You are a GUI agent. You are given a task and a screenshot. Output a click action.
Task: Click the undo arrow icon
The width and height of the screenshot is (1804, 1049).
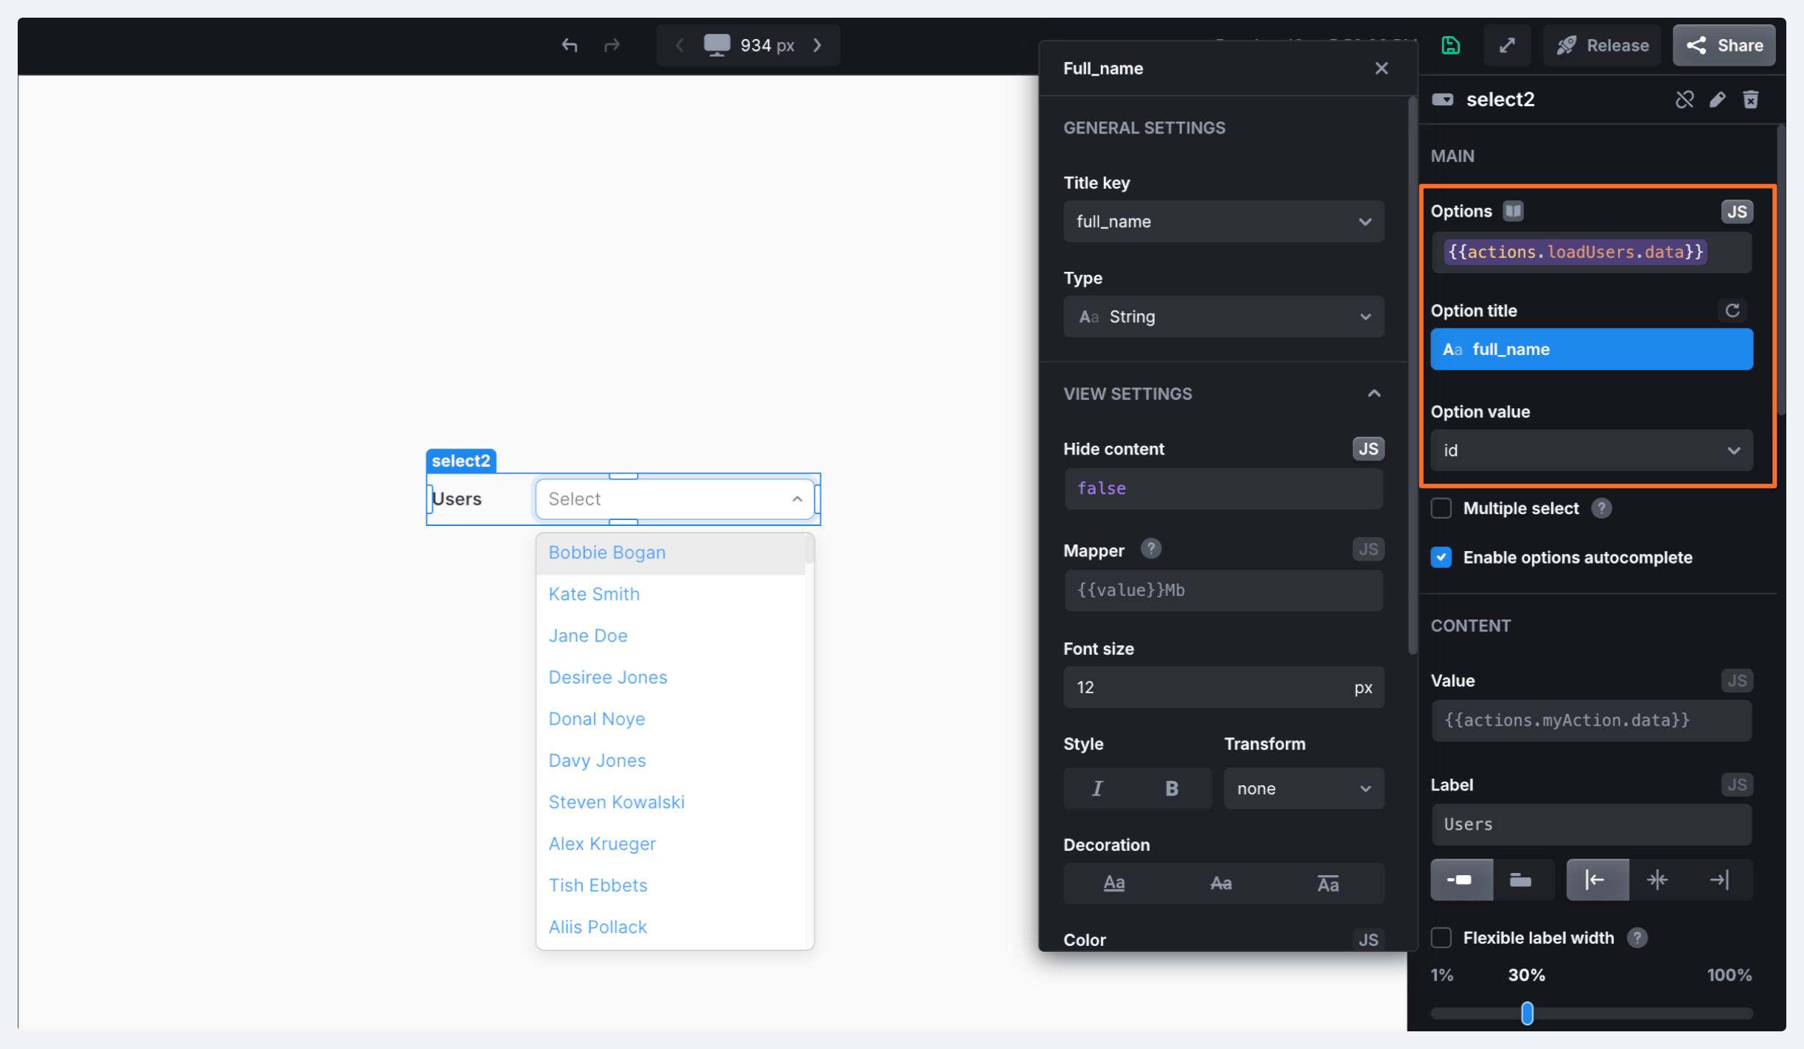point(569,46)
